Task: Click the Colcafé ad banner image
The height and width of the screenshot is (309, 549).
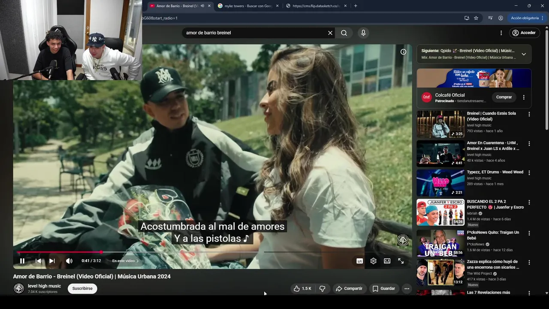Action: pyautogui.click(x=474, y=78)
